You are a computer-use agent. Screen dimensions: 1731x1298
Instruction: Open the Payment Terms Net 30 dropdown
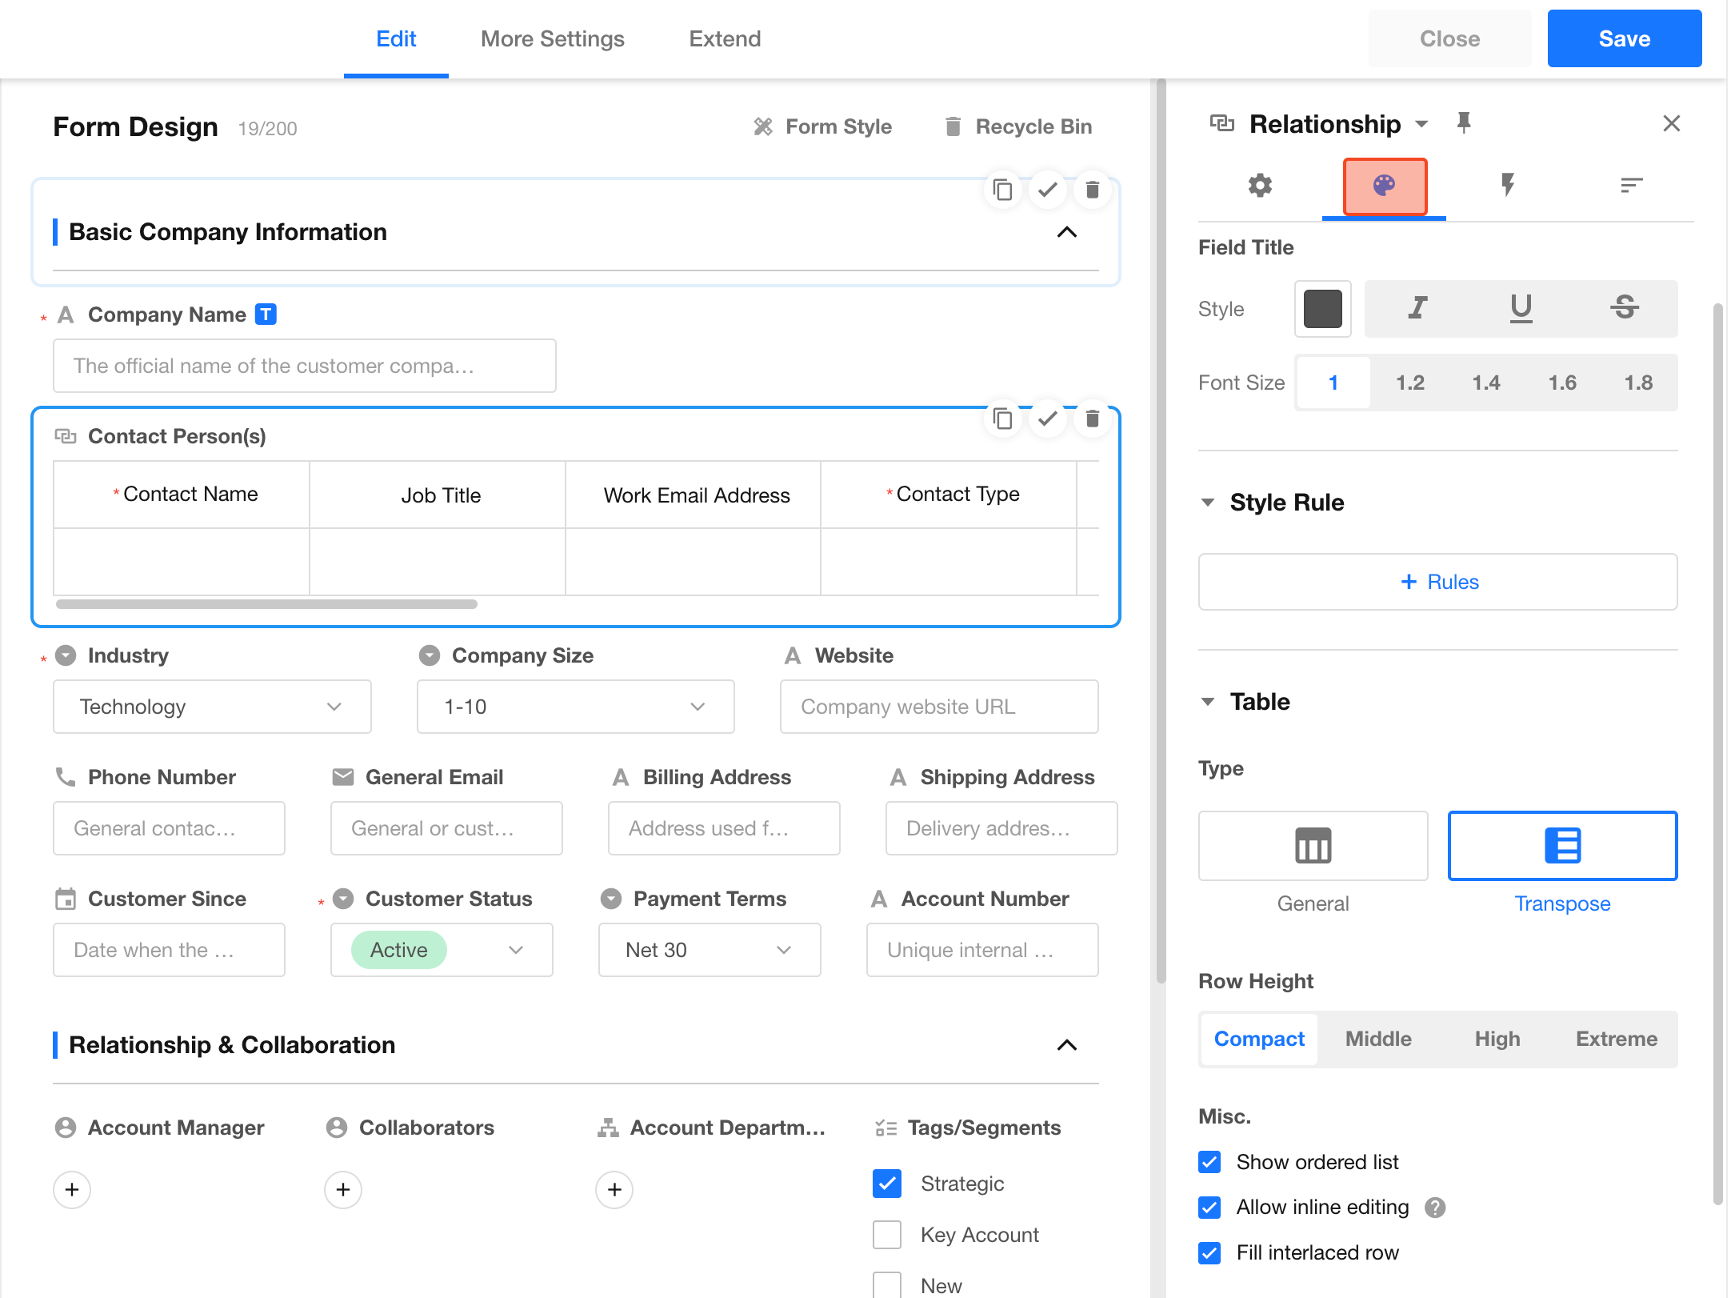coord(709,950)
